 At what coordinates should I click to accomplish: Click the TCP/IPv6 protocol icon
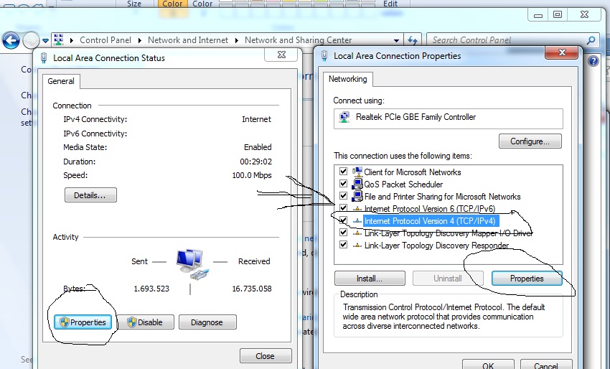click(357, 209)
